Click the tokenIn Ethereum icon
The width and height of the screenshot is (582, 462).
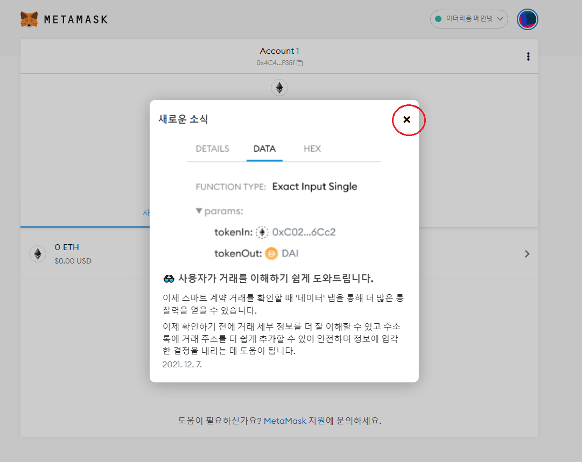coord(262,232)
